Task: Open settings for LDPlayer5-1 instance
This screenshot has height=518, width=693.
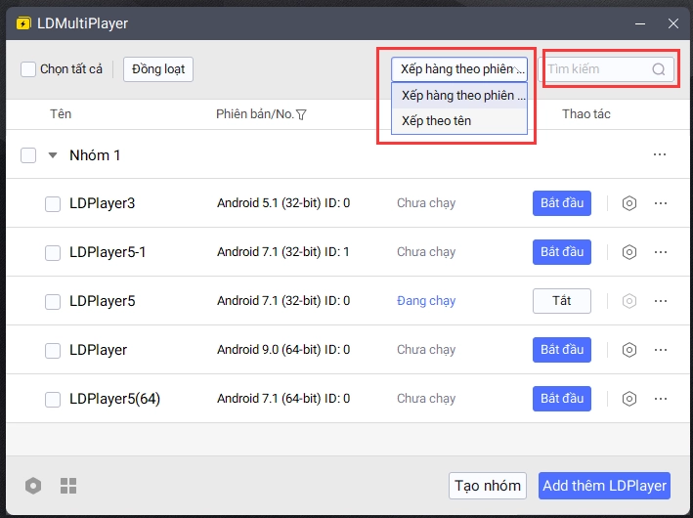Action: click(x=628, y=252)
